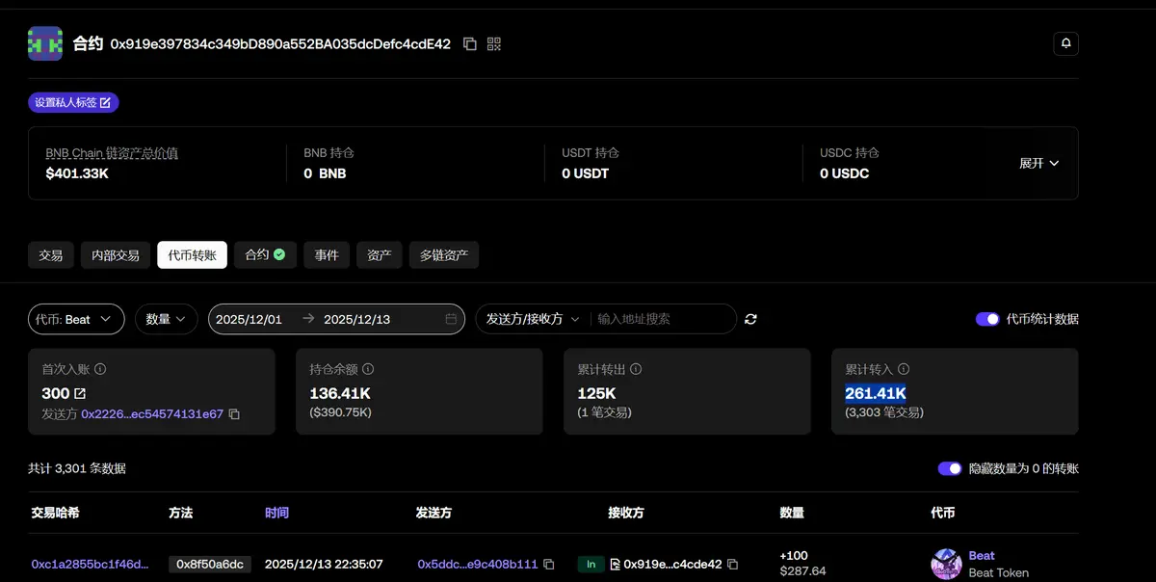Click the highlighted 261.41K value

tap(876, 393)
